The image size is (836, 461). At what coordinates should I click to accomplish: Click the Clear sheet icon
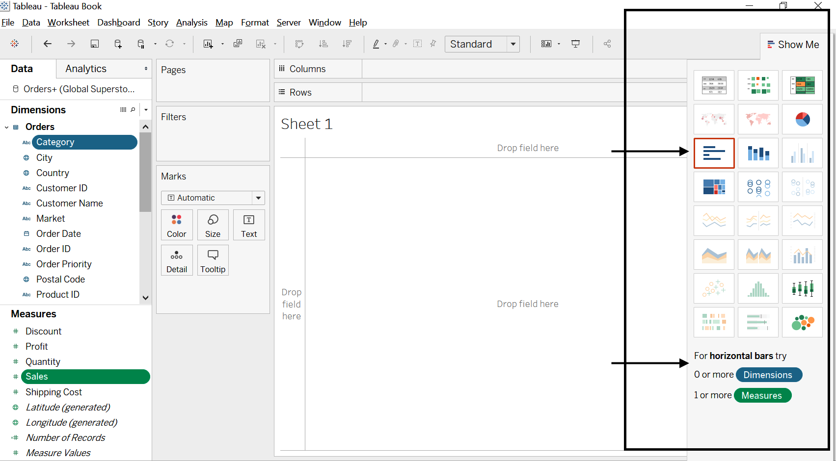tap(261, 44)
